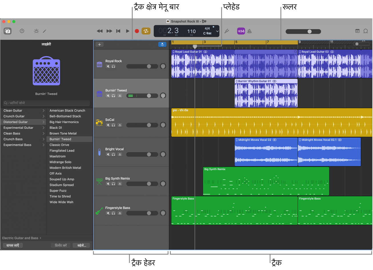This screenshot has height=270, width=373.
Task: Click the red Record button
Action: [x=137, y=31]
